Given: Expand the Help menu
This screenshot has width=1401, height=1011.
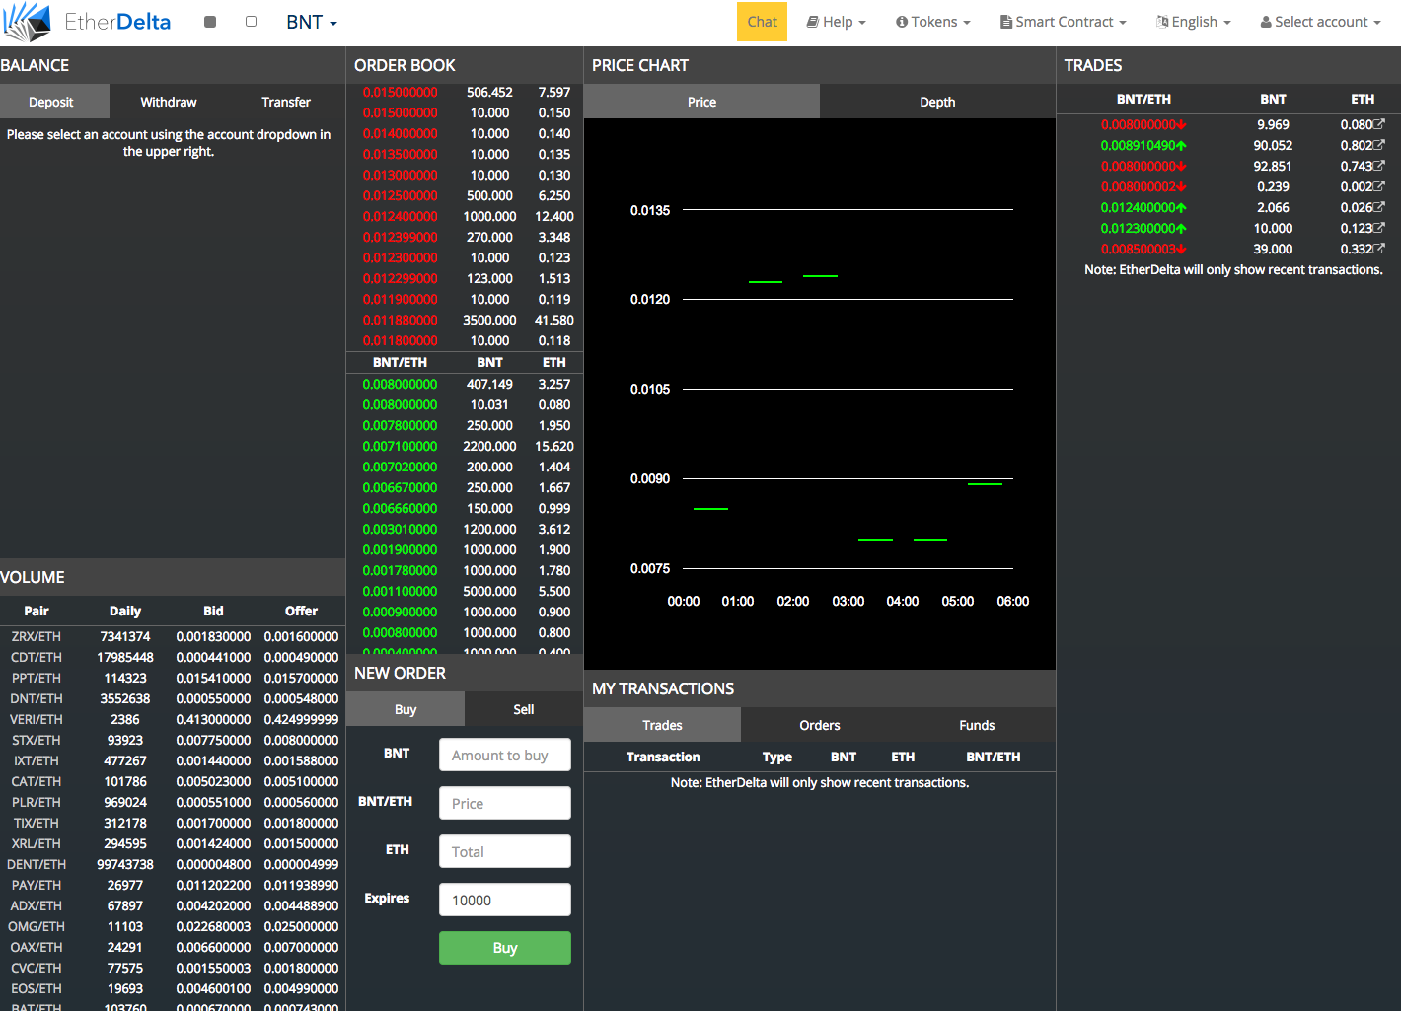Looking at the screenshot, I should [x=836, y=22].
